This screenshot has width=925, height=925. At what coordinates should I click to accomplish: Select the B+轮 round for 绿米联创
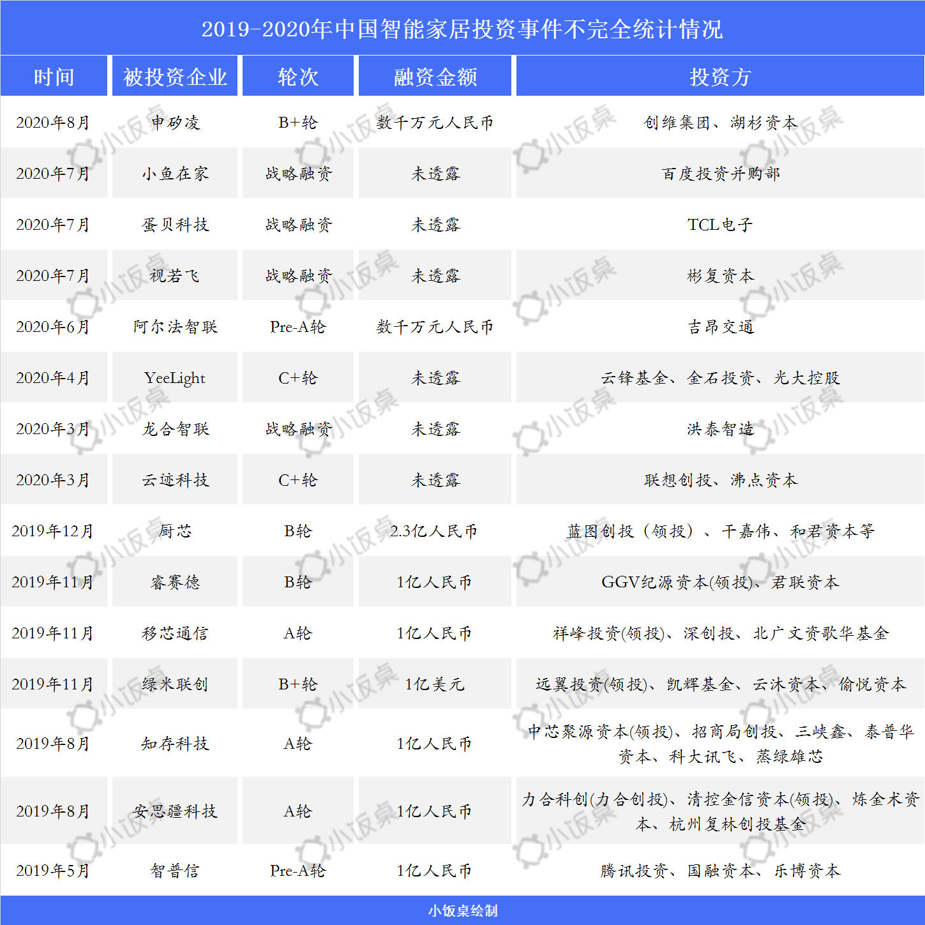click(297, 684)
